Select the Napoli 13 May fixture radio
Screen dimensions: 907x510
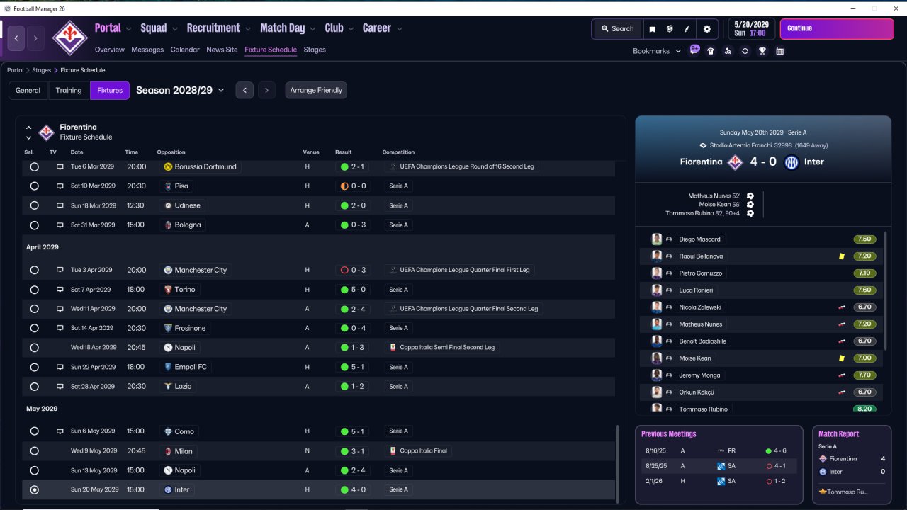(35, 470)
